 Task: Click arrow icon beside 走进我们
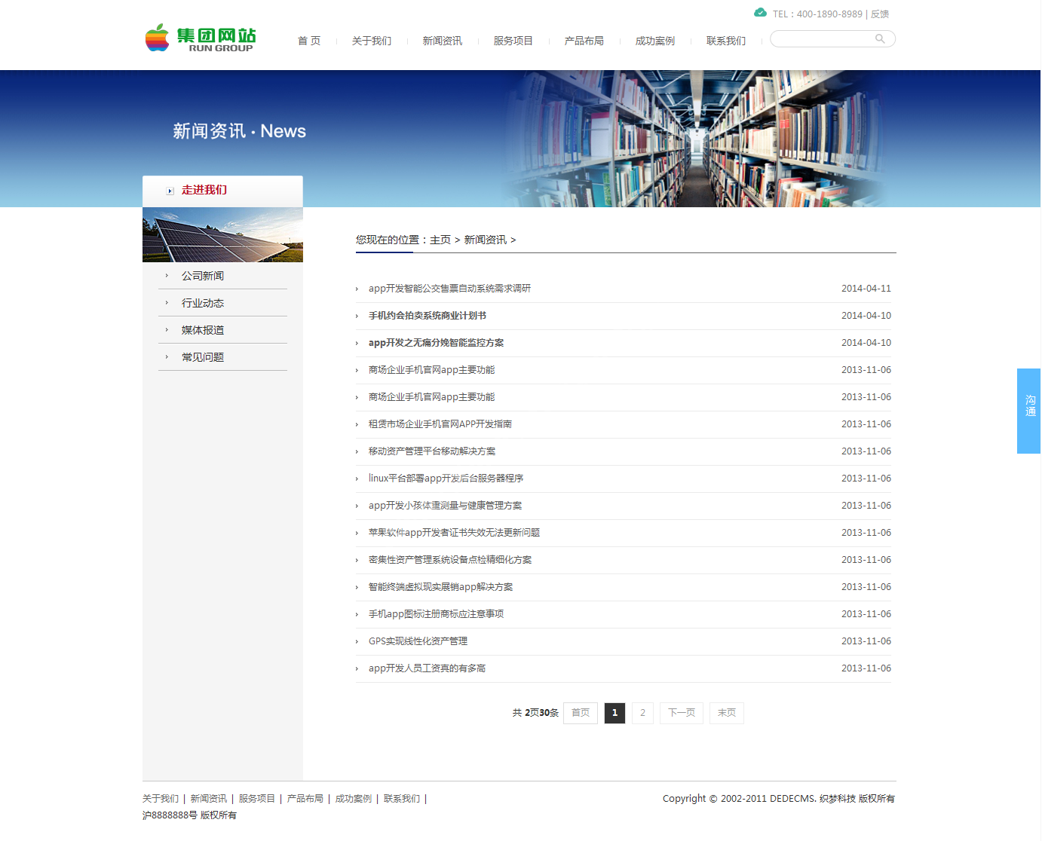click(x=170, y=191)
